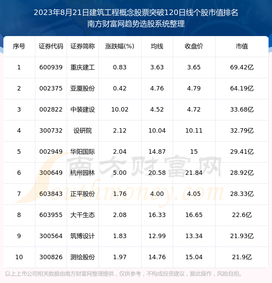The width and height of the screenshot is (272, 283).
Task: Click moving average value 14.87
Action: (157, 152)
